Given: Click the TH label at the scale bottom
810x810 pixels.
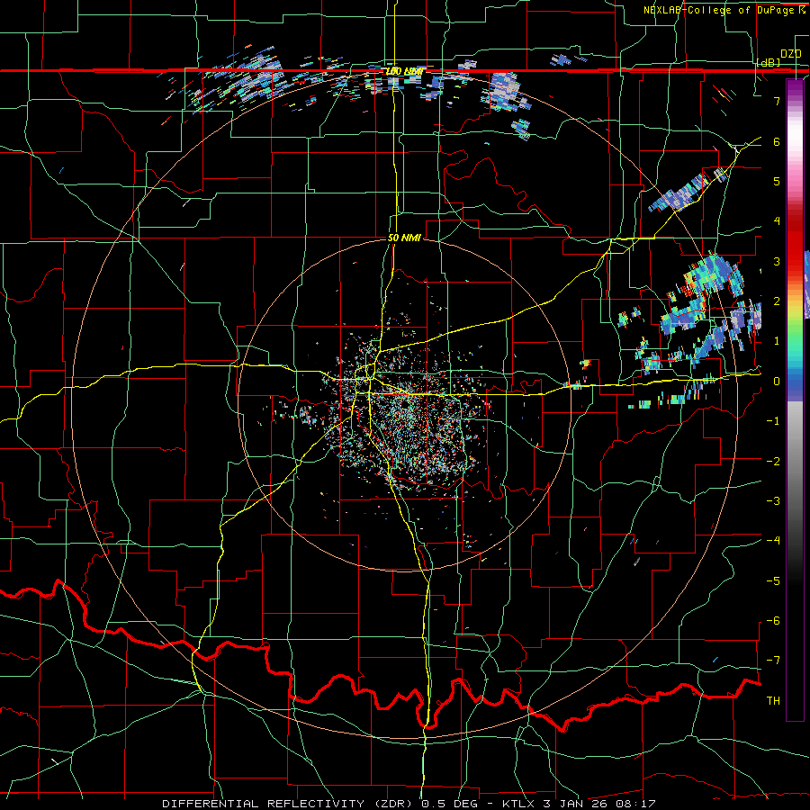Looking at the screenshot, I should pos(773,700).
